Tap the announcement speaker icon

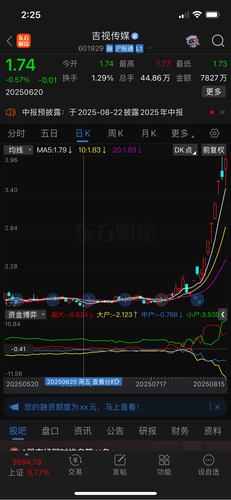pyautogui.click(x=11, y=112)
